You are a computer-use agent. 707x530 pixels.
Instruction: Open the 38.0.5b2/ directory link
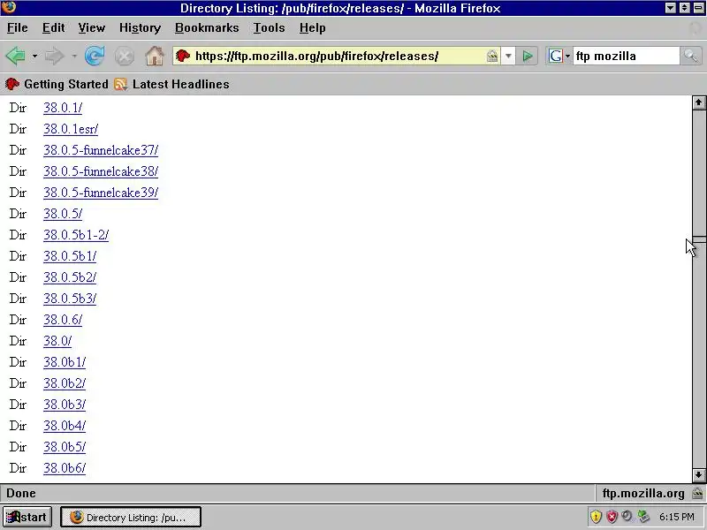click(70, 277)
